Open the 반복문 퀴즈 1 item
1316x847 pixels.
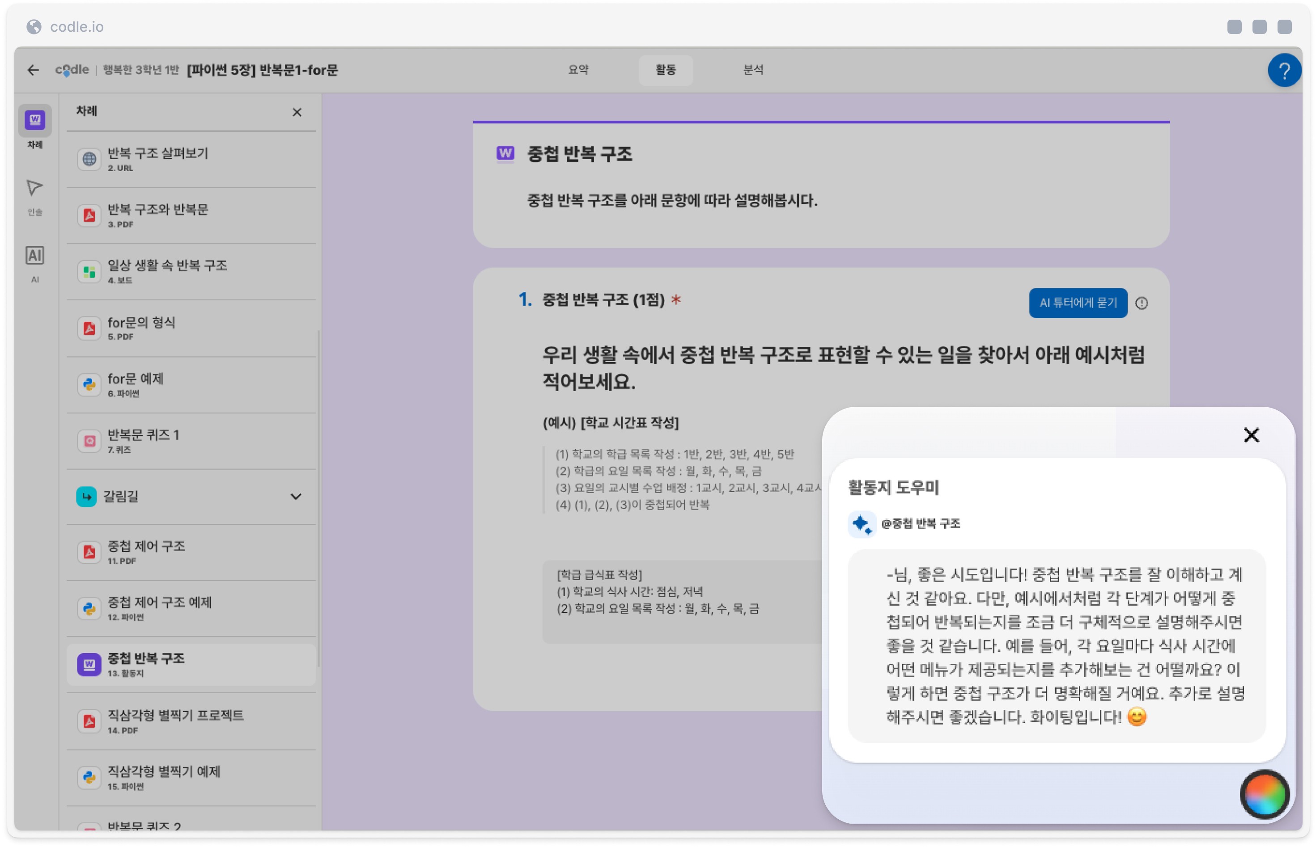[191, 441]
